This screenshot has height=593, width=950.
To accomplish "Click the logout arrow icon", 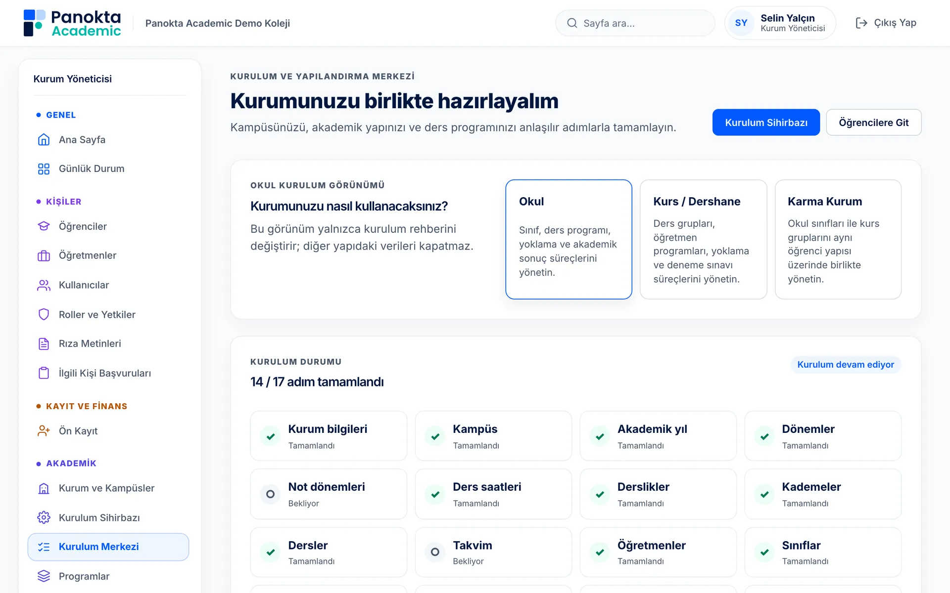I will coord(861,23).
